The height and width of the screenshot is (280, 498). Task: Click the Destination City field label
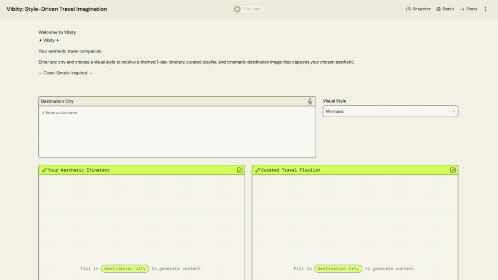tap(57, 101)
